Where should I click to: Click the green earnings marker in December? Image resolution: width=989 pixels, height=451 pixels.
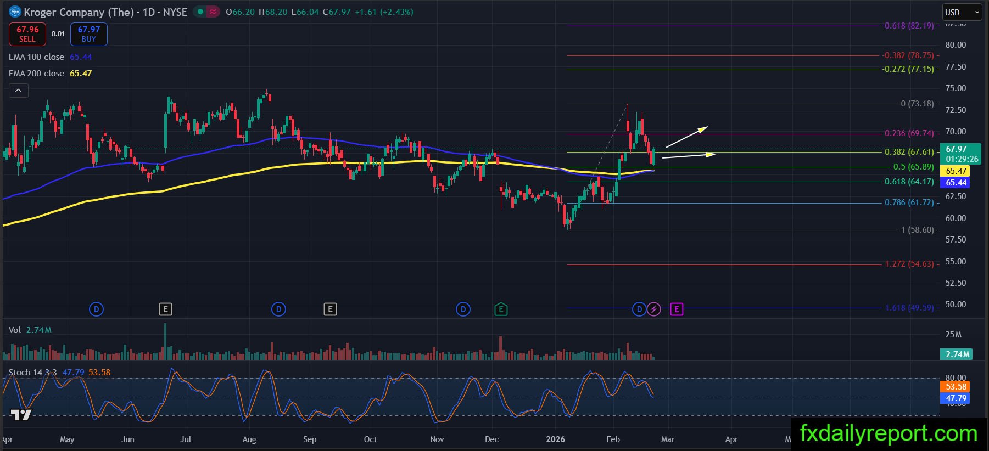[501, 309]
